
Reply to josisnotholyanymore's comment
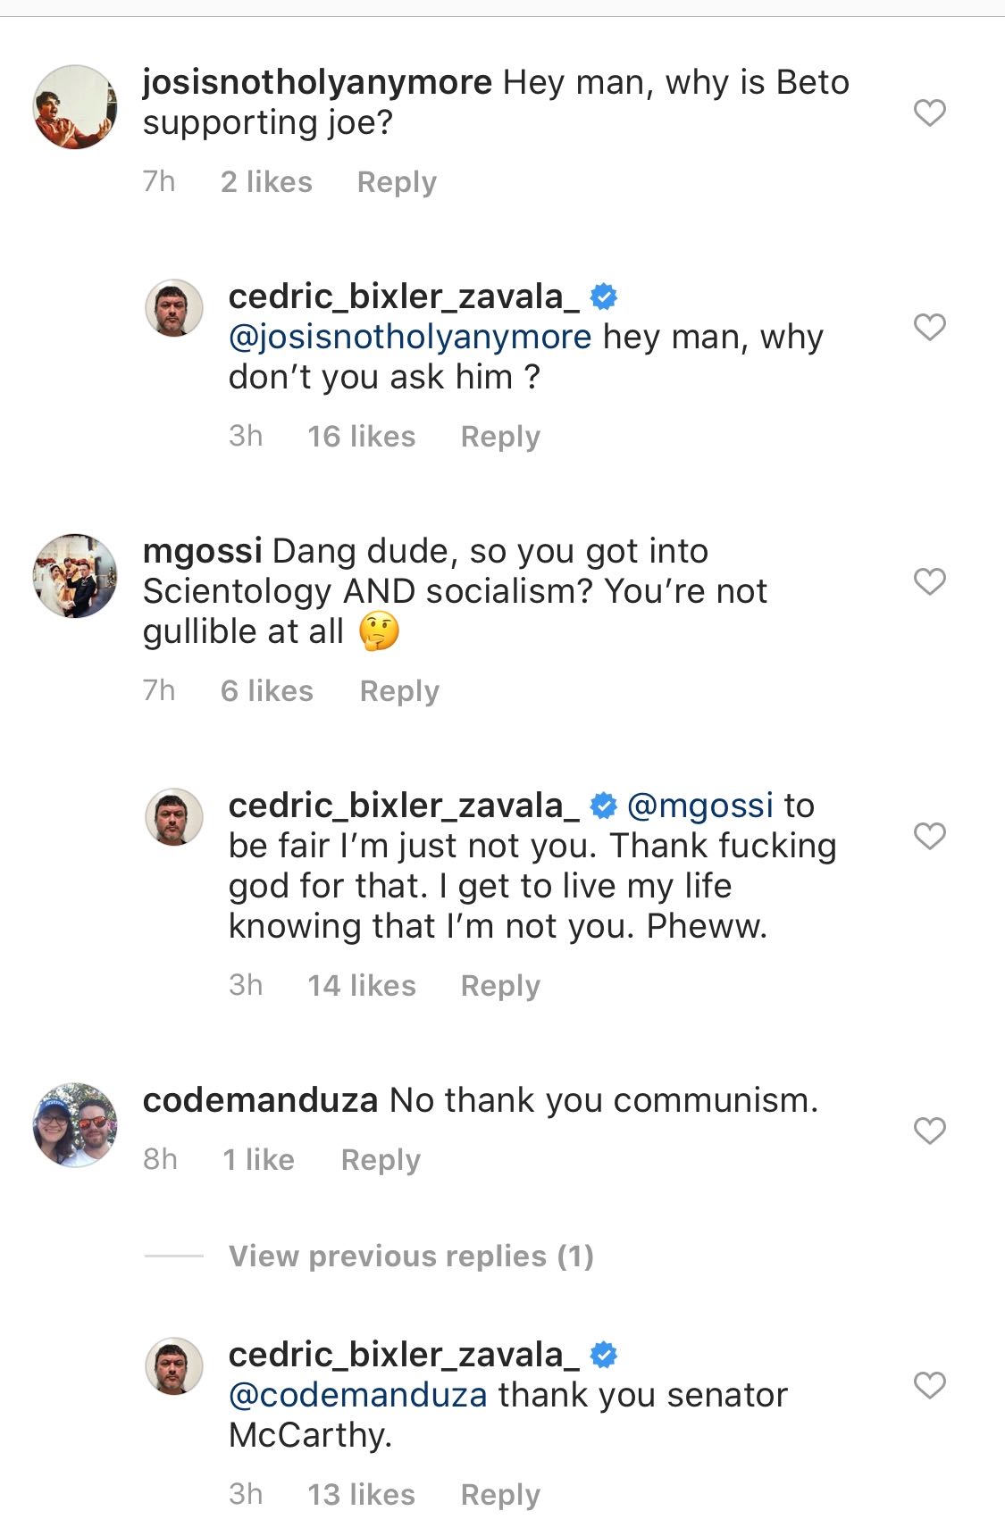pyautogui.click(x=397, y=182)
